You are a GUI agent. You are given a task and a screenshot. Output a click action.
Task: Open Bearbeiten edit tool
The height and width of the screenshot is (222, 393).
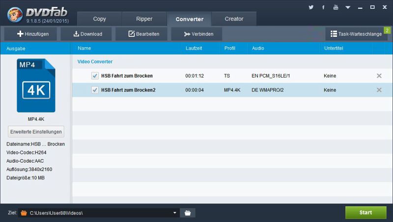click(x=141, y=34)
